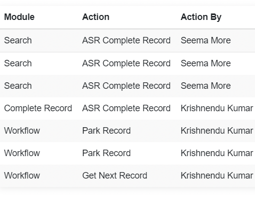
Task: Click Krishnendu Kumar in the Complete Record row
Action: point(217,108)
